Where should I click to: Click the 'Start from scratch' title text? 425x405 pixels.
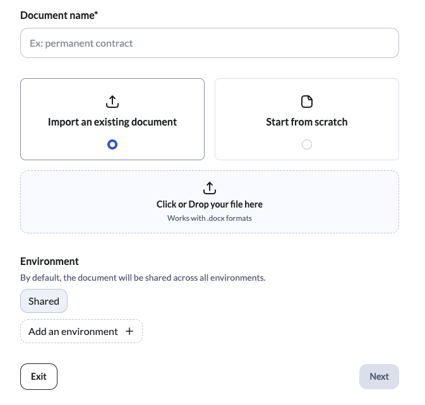click(306, 122)
